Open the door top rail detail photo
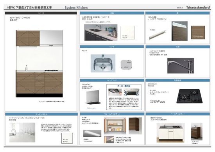Image resolution: width=215 pixels, height=152 pixels. click(x=179, y=31)
